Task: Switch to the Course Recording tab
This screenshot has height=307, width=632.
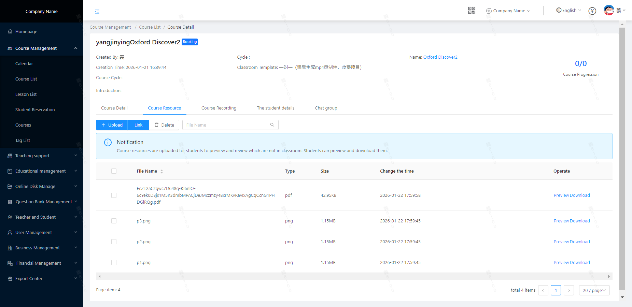Action: (219, 108)
